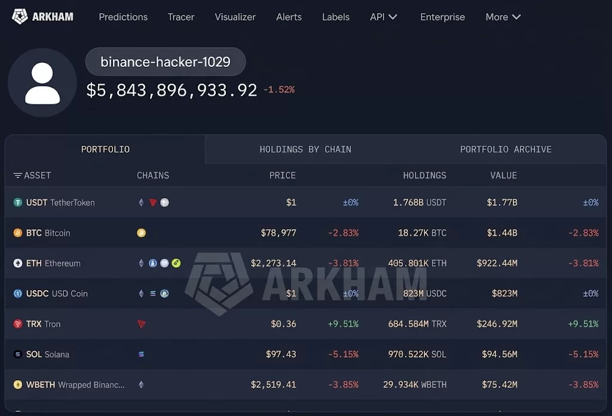Screen dimensions: 612x416
Task: Go to the Alerts page
Action: coord(289,17)
